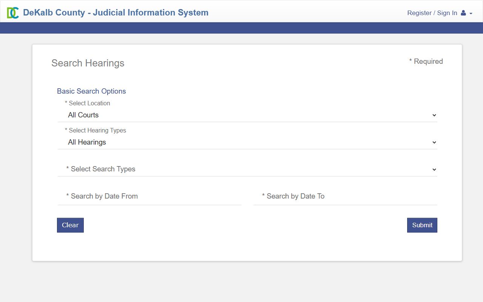Click the user account icon
This screenshot has width=483, height=302.
(x=463, y=13)
